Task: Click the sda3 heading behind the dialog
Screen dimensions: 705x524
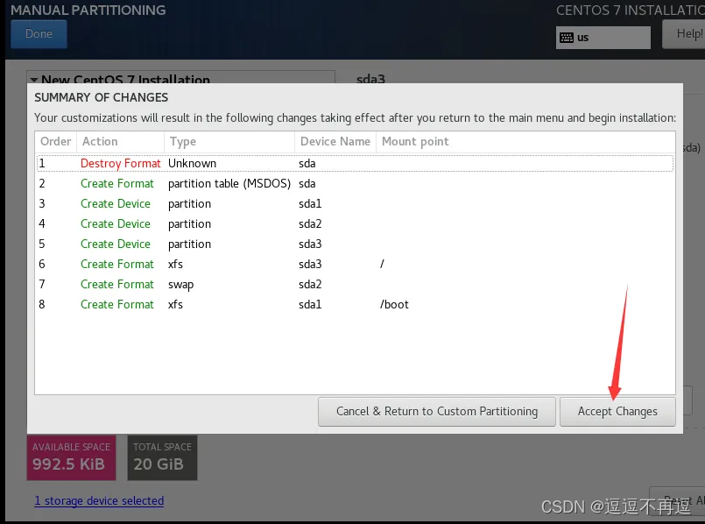Action: [370, 79]
